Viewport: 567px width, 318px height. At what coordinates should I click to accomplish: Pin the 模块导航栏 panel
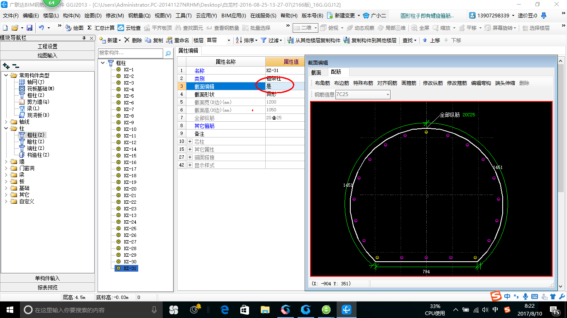pos(84,38)
